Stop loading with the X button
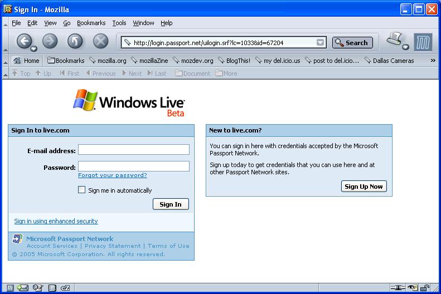This screenshot has height=294, width=441. [x=101, y=41]
